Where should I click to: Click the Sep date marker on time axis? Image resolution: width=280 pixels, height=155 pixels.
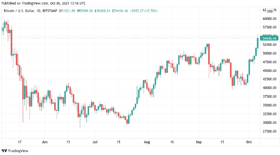(x=199, y=142)
